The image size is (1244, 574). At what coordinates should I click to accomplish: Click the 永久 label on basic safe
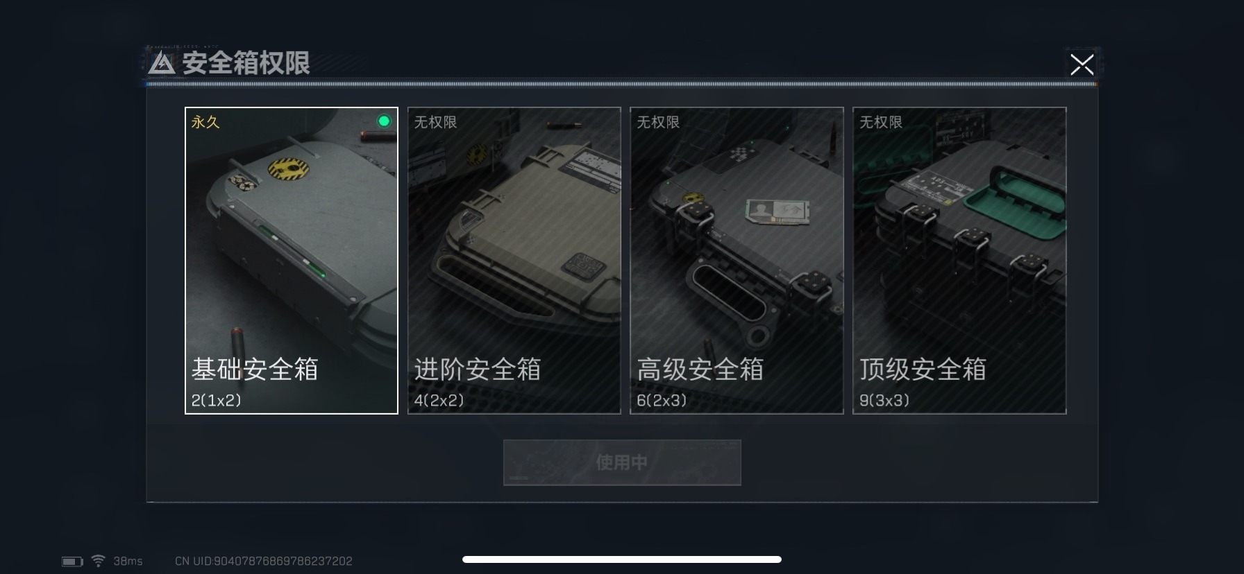pos(205,122)
